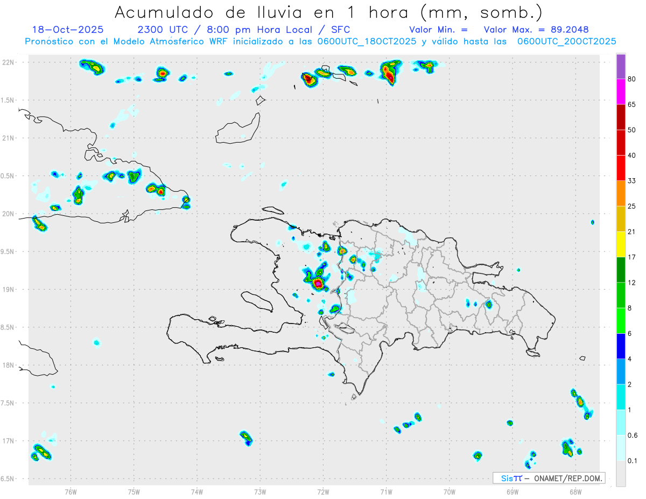This screenshot has width=646, height=499.
Task: Click the '20N' latitude axis label
Action: pos(8,214)
